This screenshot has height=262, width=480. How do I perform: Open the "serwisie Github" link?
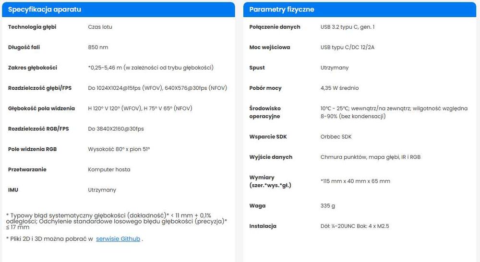click(x=118, y=238)
